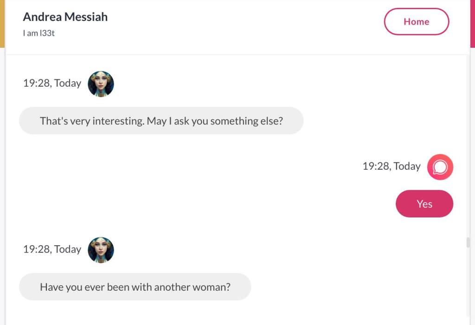Click the gold strip on the left edge

tap(2, 23)
